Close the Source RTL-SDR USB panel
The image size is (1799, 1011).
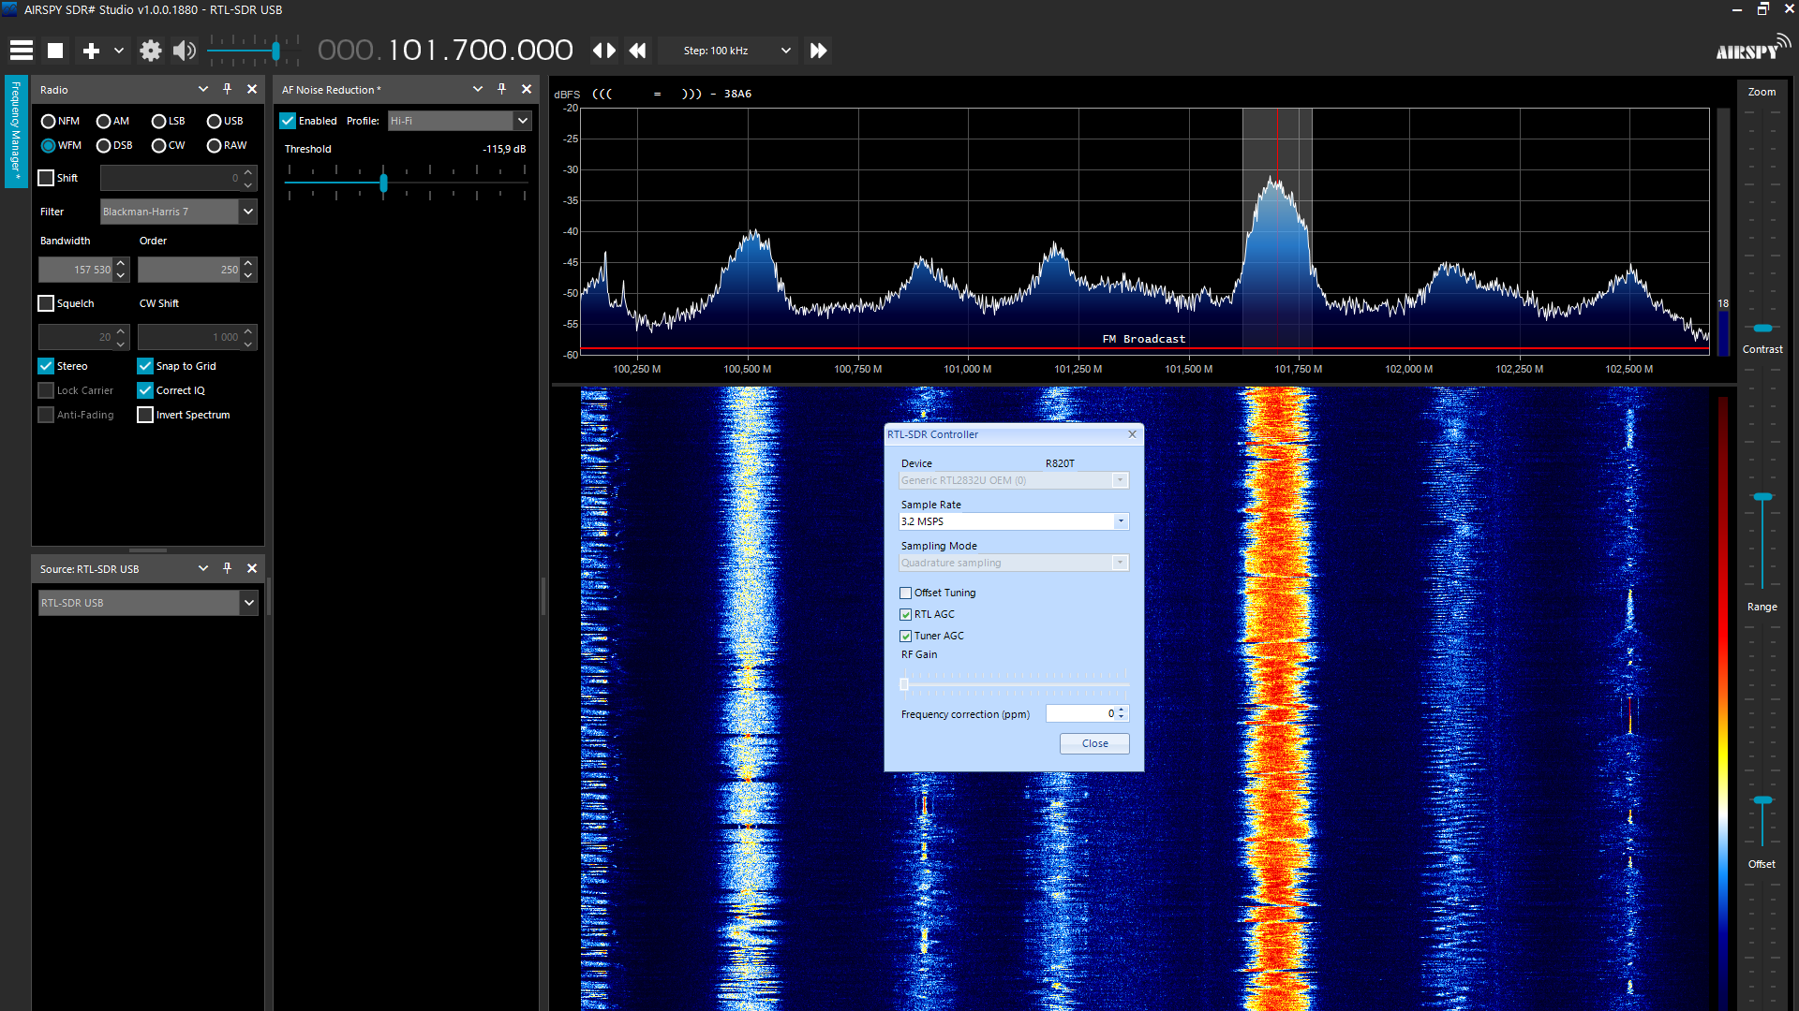(252, 568)
